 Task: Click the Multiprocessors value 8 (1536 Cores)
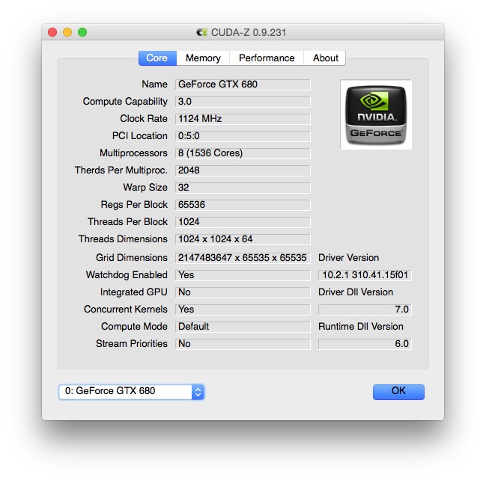pos(243,153)
